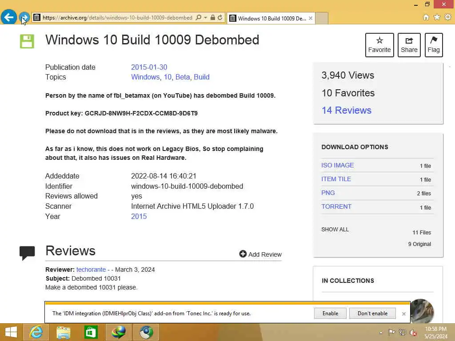This screenshot has width=455, height=341.
Task: Click 'Internet Archive HTML5 Uploader 1.7.0' text
Action: click(192, 206)
